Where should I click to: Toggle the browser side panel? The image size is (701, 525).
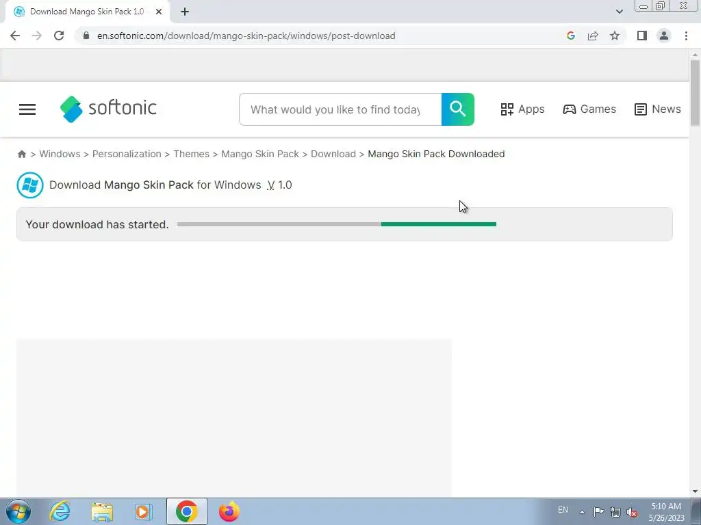pyautogui.click(x=642, y=36)
